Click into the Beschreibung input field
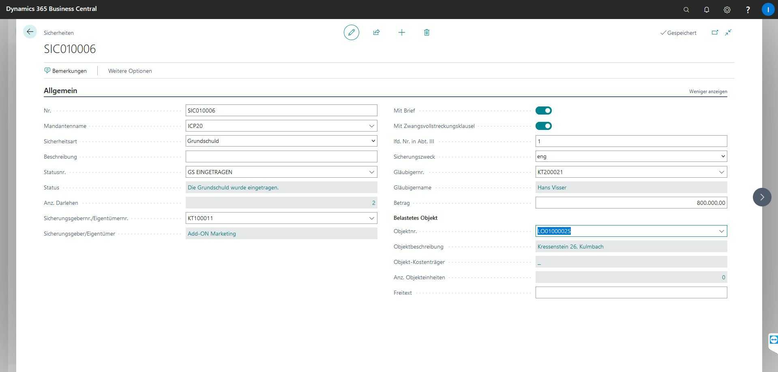778x372 pixels. (x=281, y=157)
